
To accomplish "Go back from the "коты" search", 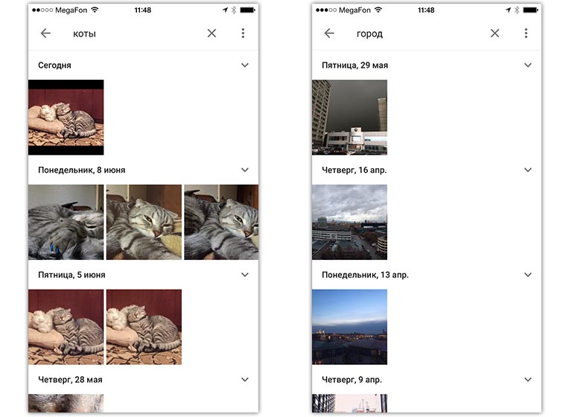I will (45, 34).
